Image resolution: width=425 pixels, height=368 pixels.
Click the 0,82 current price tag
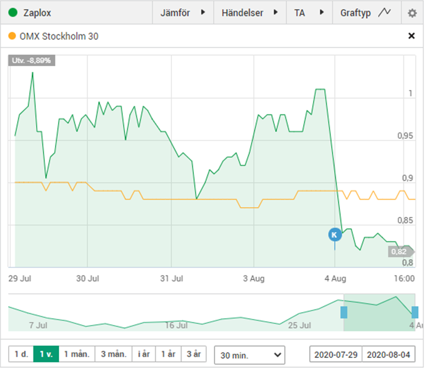coord(400,252)
